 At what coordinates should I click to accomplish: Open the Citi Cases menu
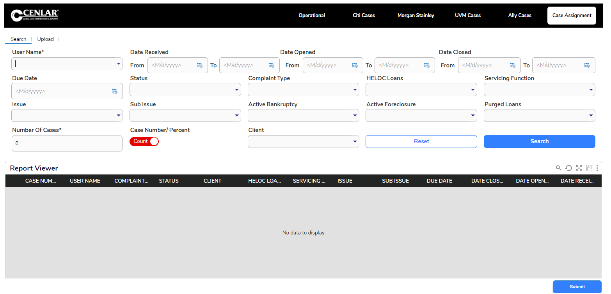coord(364,16)
